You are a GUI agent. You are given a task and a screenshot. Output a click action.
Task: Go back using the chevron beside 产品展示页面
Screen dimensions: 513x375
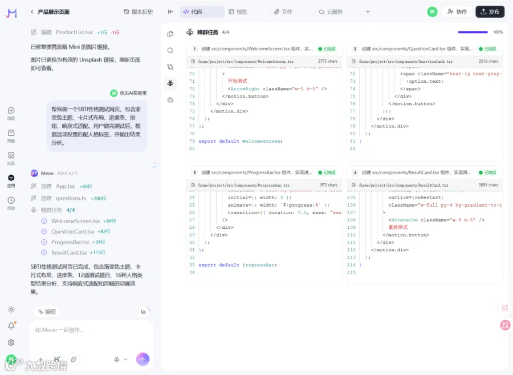point(32,12)
